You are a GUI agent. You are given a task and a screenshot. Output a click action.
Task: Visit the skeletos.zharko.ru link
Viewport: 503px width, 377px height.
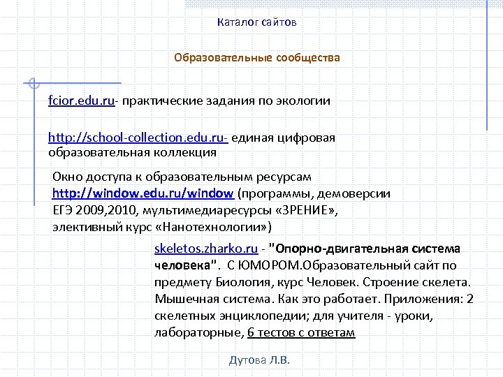pyautogui.click(x=206, y=249)
